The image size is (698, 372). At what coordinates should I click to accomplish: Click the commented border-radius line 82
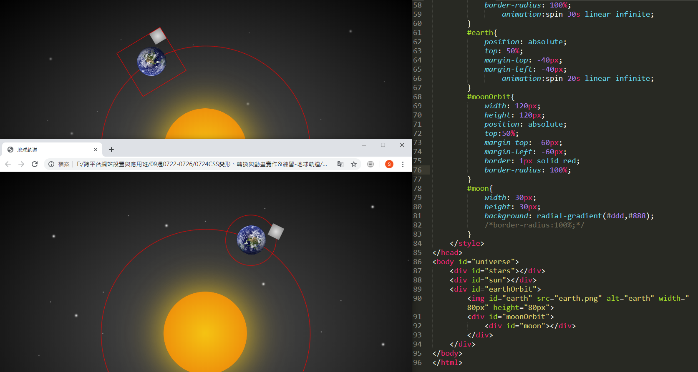[534, 225]
